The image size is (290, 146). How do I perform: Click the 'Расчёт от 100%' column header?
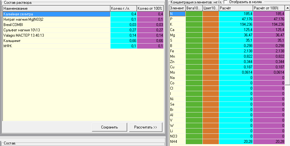point(269,8)
